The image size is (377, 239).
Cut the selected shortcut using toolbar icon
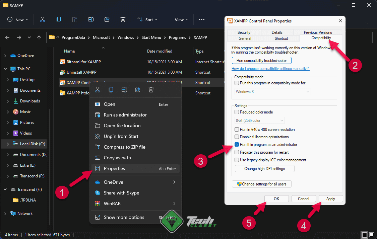[43, 19]
